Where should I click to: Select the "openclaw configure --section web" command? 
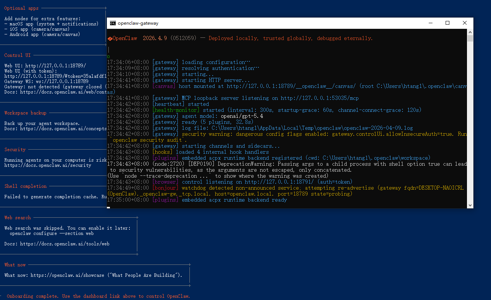pyautogui.click(x=52, y=233)
